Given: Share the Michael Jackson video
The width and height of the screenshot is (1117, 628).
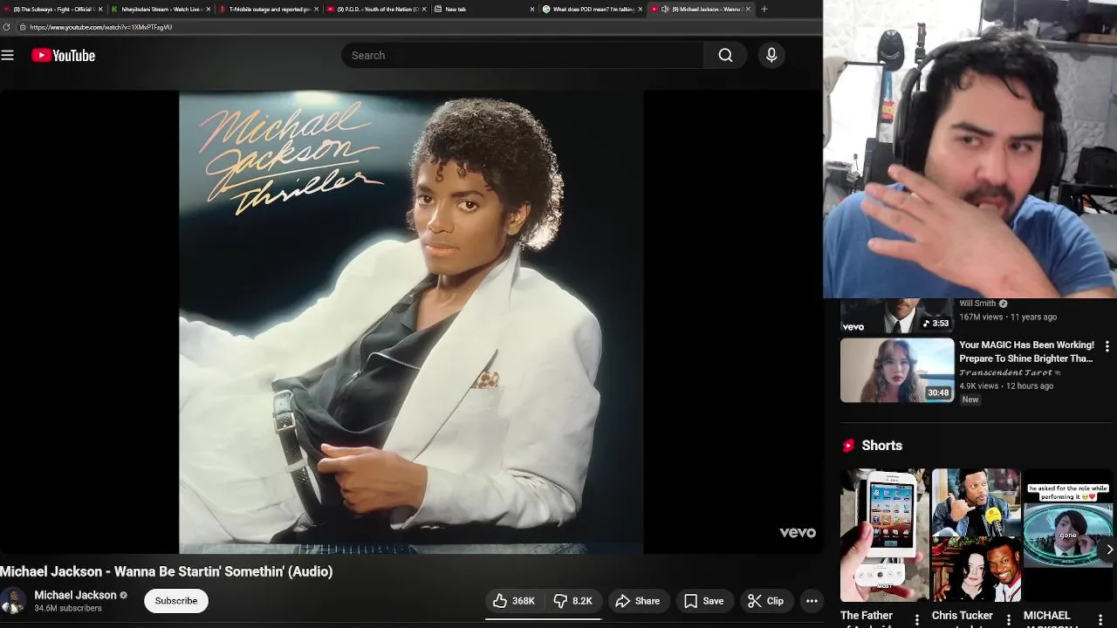Looking at the screenshot, I should pyautogui.click(x=638, y=601).
